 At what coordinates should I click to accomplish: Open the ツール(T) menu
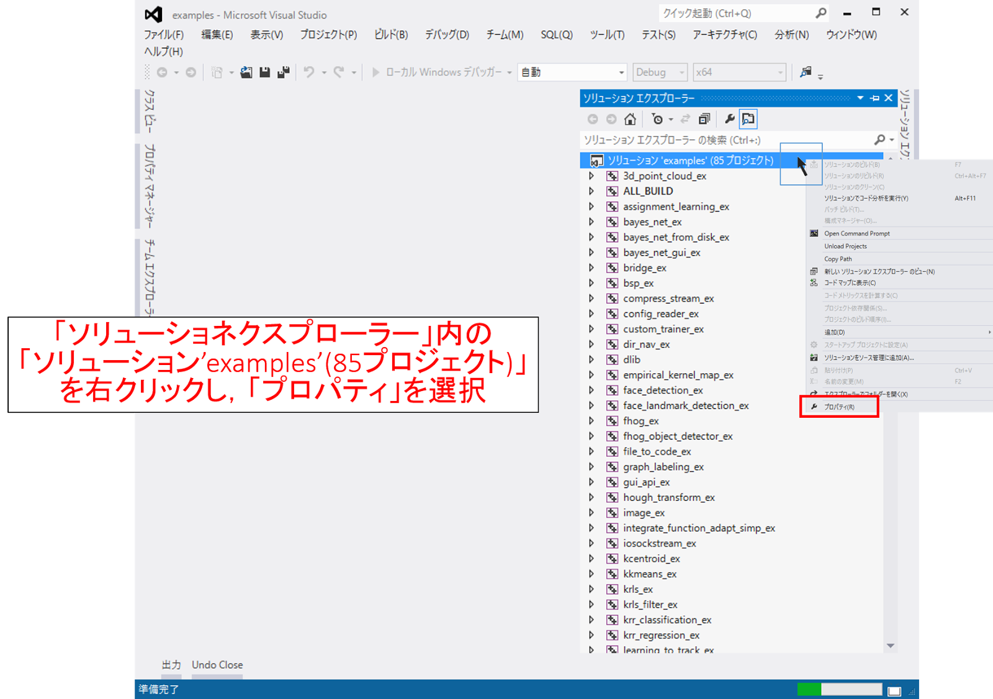click(607, 35)
